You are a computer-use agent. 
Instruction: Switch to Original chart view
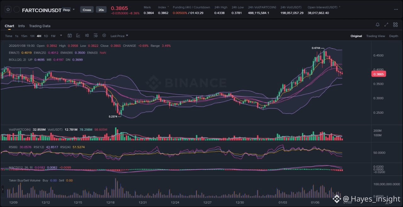[x=356, y=36]
